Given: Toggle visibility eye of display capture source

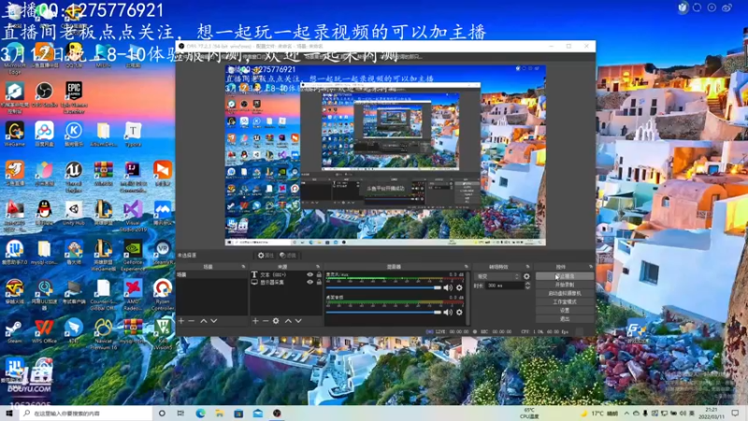Looking at the screenshot, I should click(309, 283).
